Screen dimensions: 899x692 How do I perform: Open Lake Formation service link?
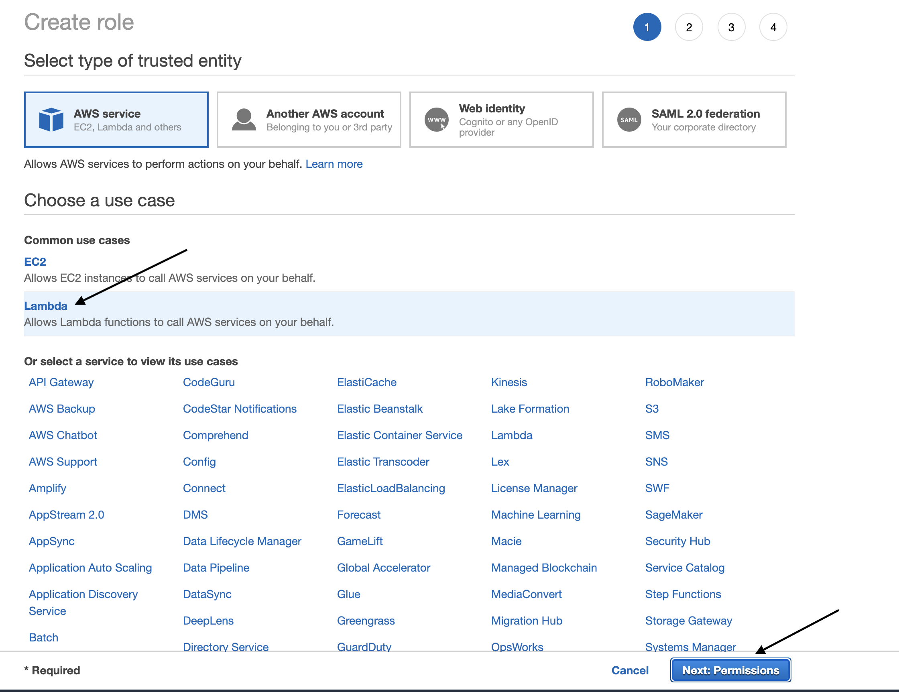(530, 409)
